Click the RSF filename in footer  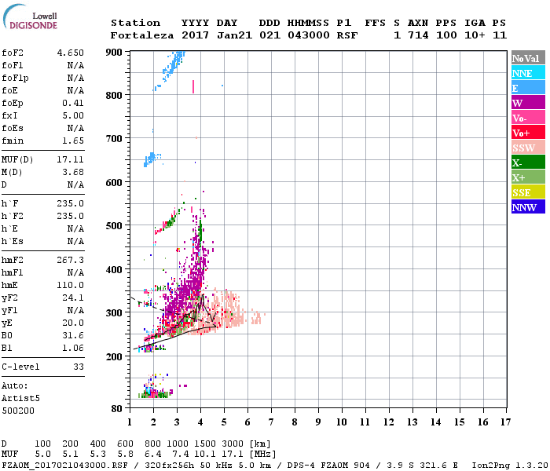(x=53, y=465)
